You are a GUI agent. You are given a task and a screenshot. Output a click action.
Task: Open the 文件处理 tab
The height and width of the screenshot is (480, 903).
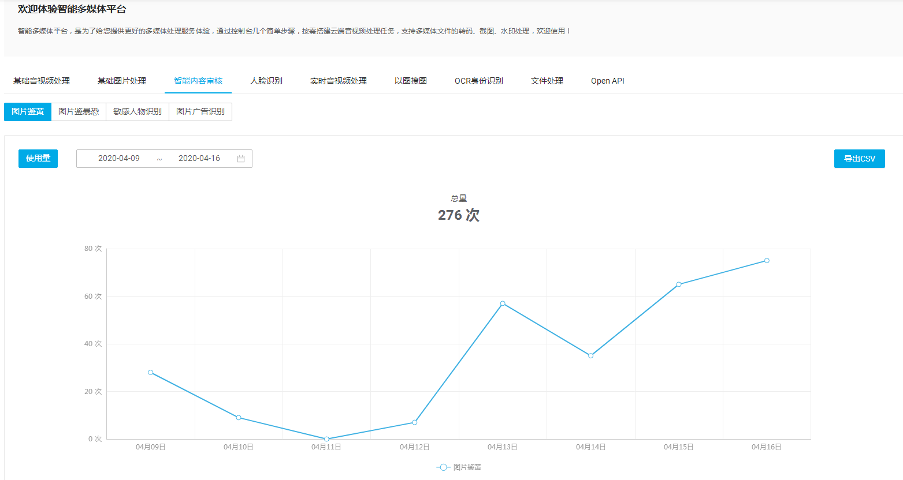click(547, 81)
